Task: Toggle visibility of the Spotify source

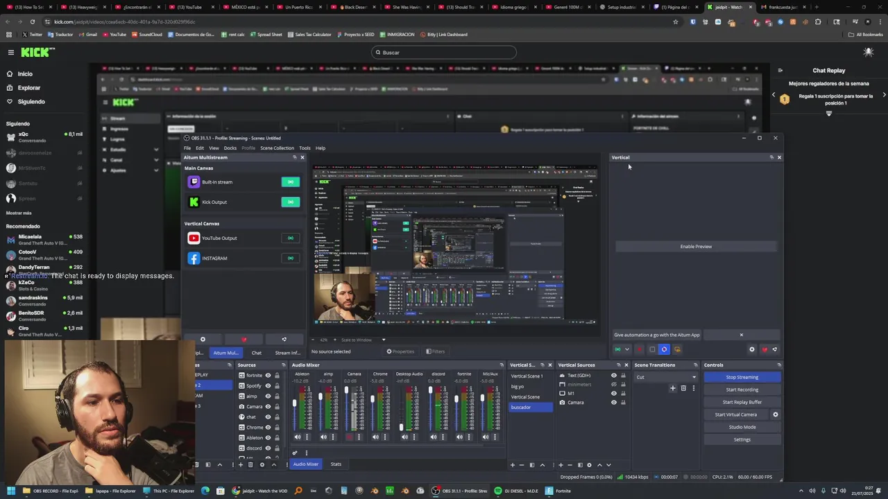Action: coord(268,385)
